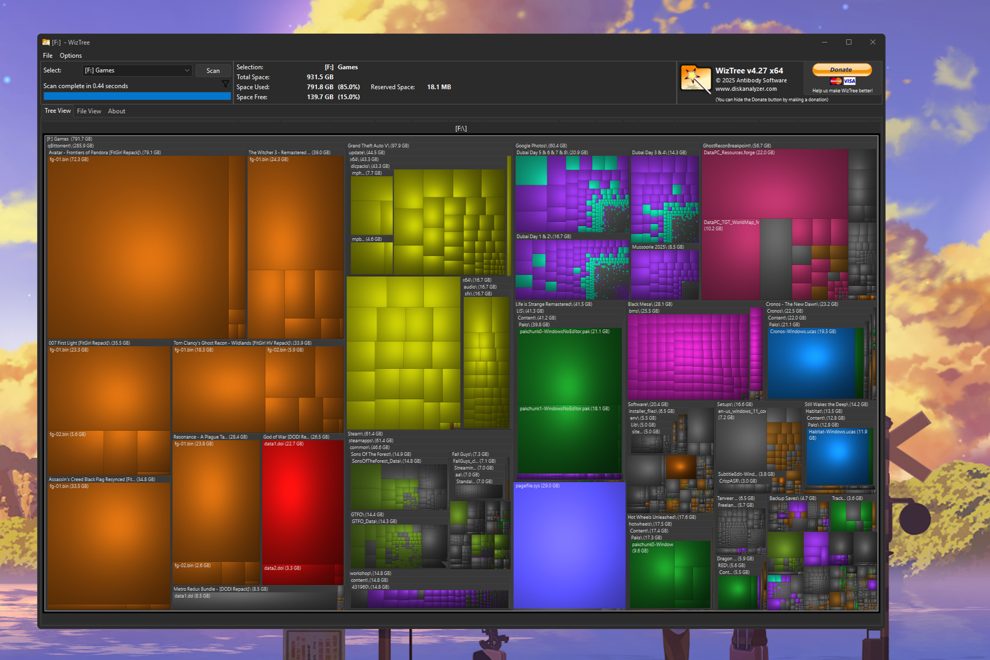Viewport: 990px width, 660px height.
Task: Select DataPC_Resources.forge (22.0 GB) block
Action: click(775, 183)
